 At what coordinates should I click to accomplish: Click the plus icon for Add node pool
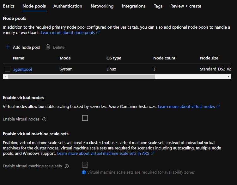[x=8, y=47]
